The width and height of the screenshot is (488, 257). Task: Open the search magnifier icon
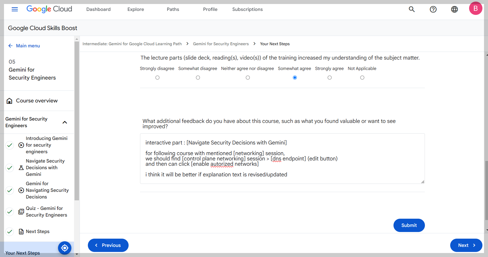point(412,9)
